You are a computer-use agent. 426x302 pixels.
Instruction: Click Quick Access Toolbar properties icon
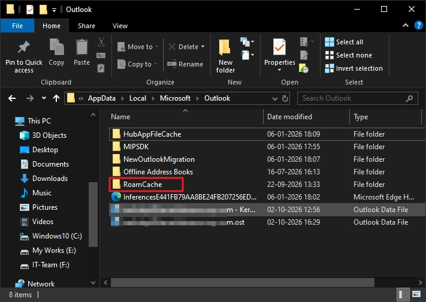pos(29,10)
